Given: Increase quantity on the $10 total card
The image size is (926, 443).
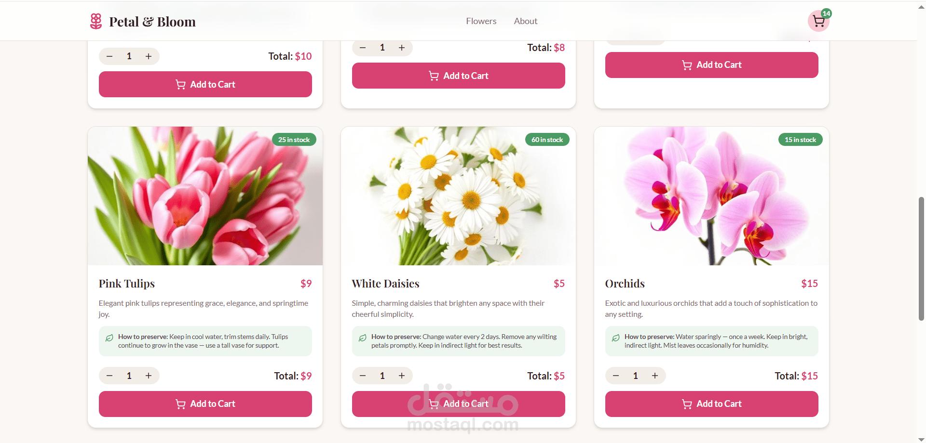Looking at the screenshot, I should (x=149, y=56).
